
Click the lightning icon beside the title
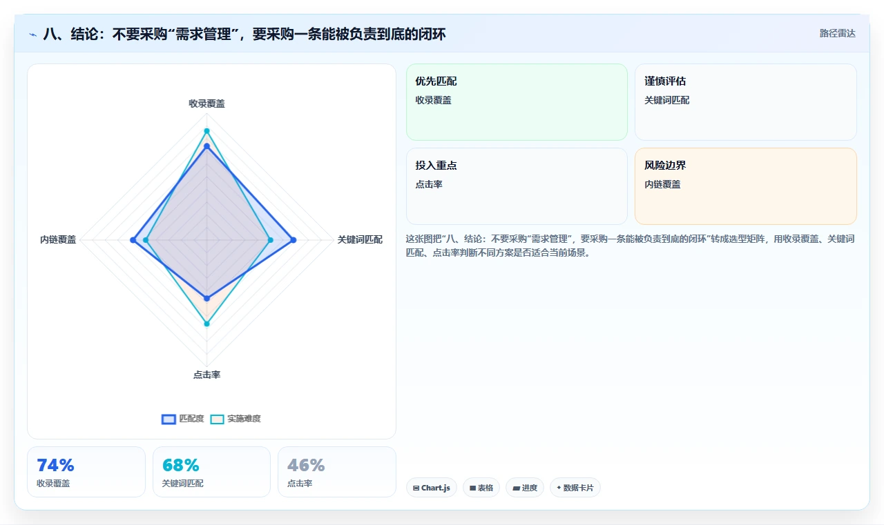click(x=33, y=34)
